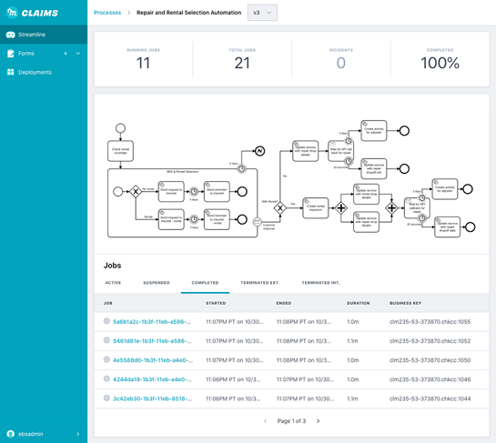Image resolution: width=496 pixels, height=443 pixels.
Task: Click the ebsadmin user avatar icon
Action: (11, 434)
